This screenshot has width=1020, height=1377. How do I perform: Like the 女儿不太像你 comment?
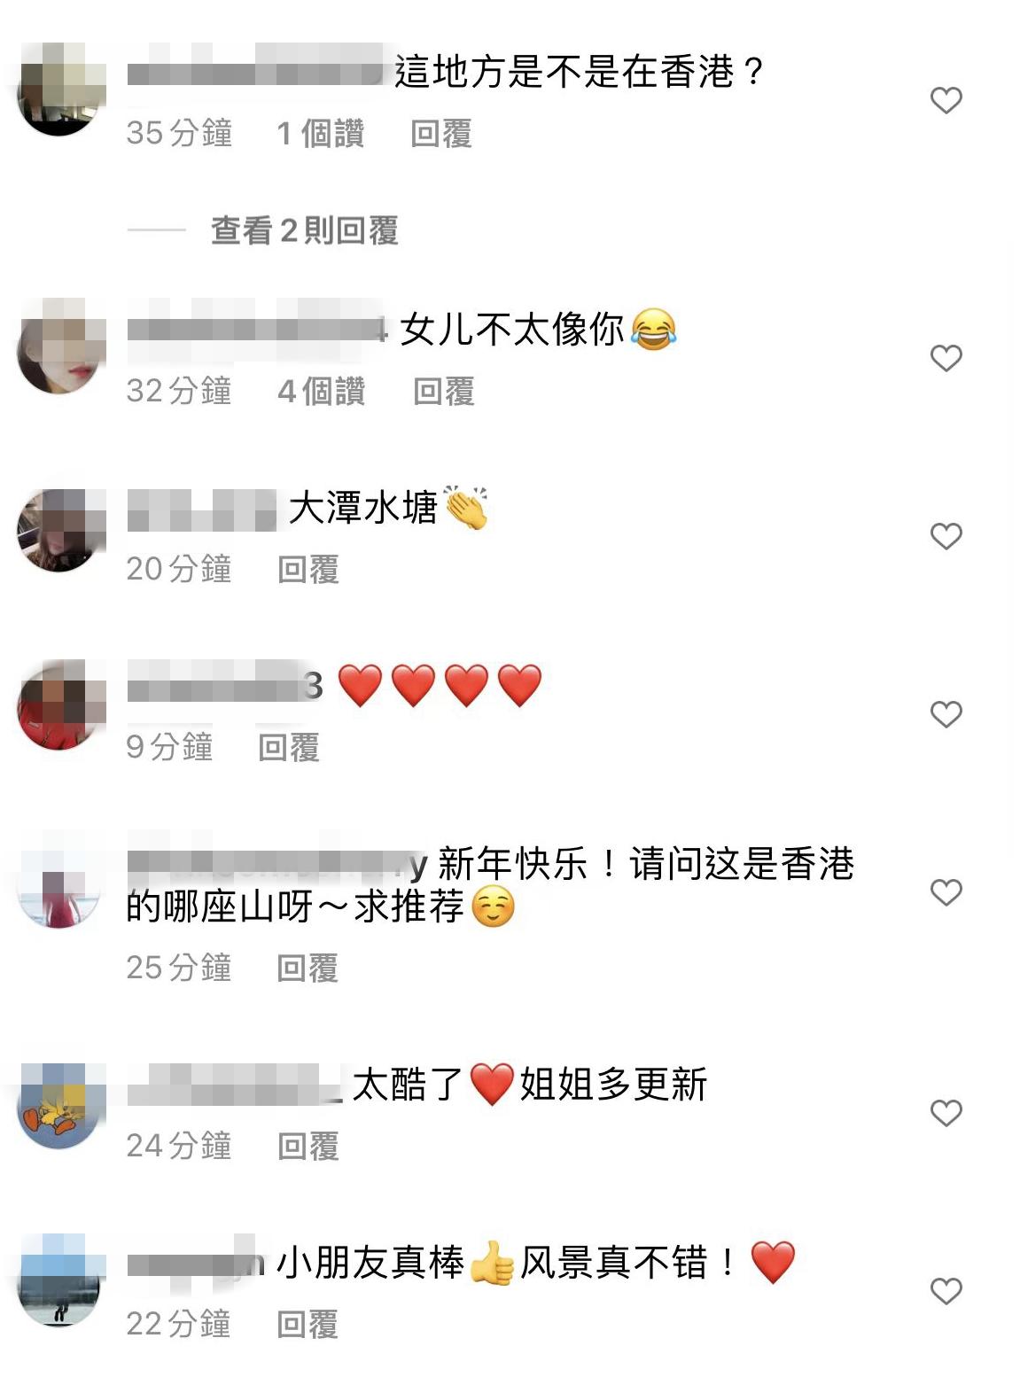point(946,358)
